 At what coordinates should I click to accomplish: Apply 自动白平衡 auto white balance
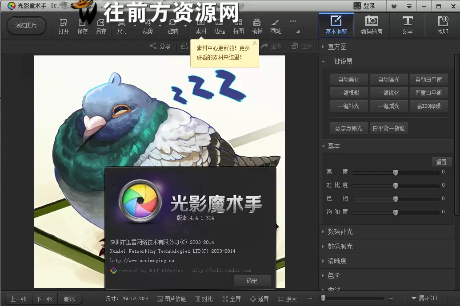tap(429, 79)
